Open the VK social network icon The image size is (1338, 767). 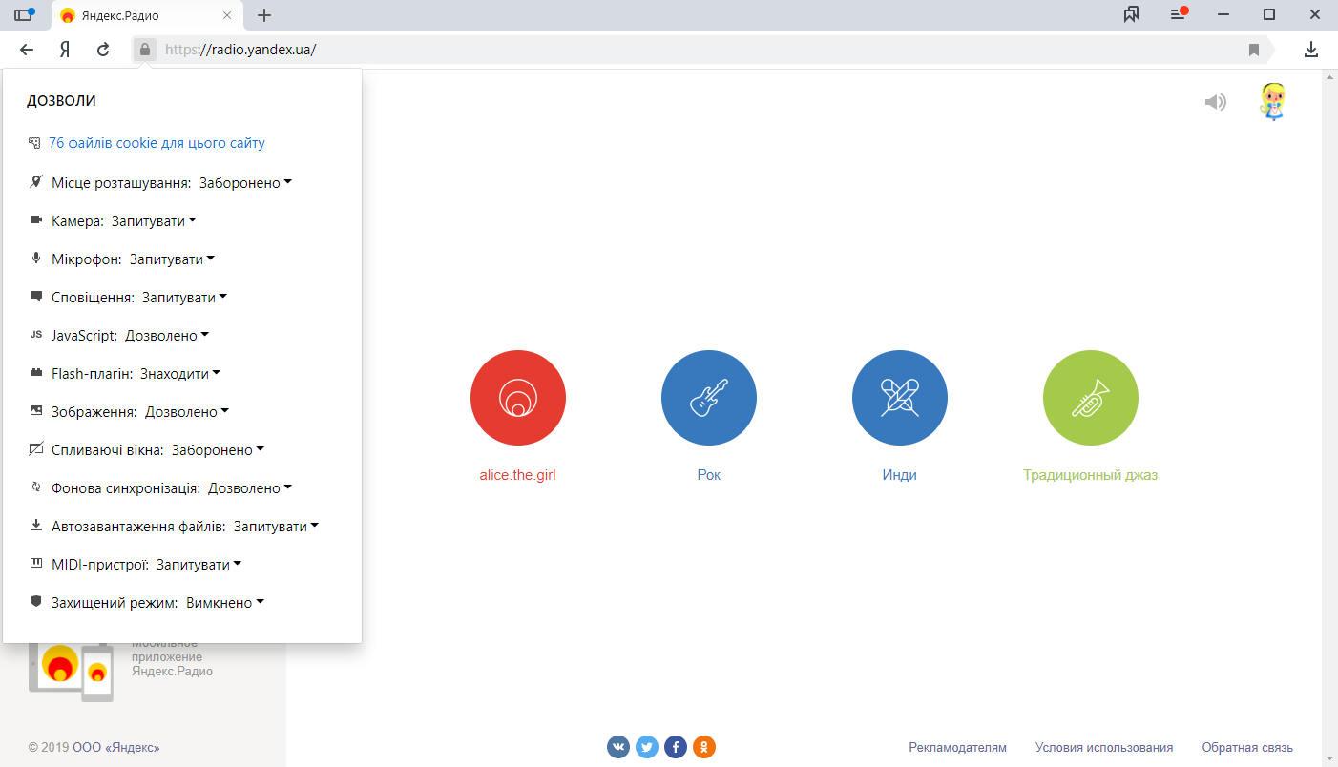(x=618, y=747)
